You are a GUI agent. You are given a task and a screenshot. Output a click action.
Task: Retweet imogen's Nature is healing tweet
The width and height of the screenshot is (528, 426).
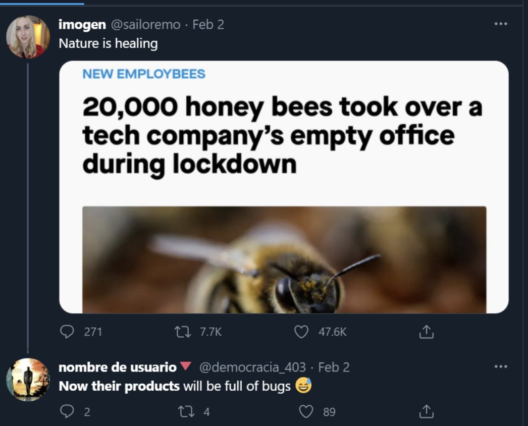click(183, 332)
